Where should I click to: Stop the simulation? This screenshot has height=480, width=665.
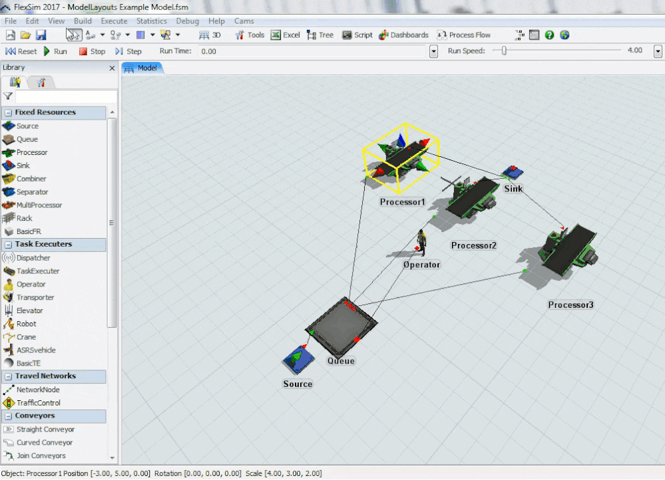pos(92,51)
